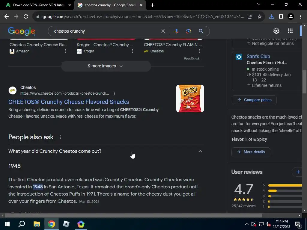Bookmark this tab with the star icon

coord(260,17)
